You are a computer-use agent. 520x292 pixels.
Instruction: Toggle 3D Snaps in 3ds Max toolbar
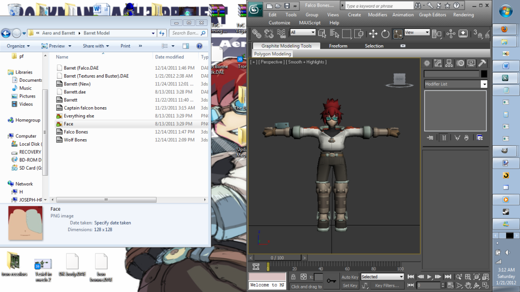477,34
